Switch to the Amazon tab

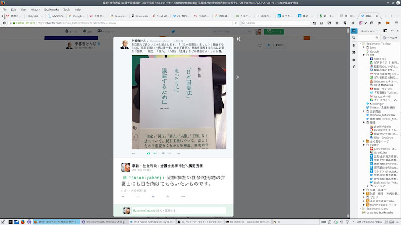(x=118, y=16)
